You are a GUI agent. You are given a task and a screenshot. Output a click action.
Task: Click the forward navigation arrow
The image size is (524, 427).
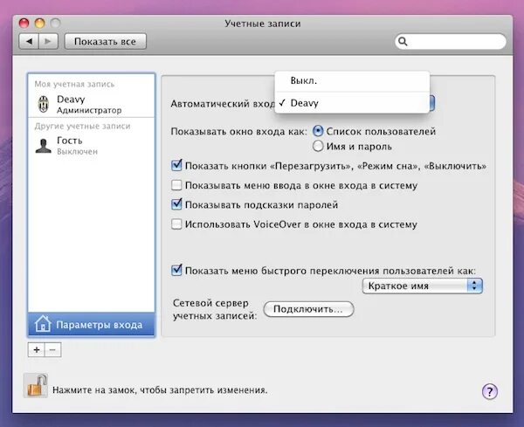coord(48,41)
